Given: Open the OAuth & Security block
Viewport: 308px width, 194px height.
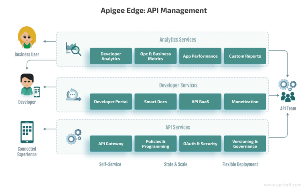Looking at the screenshot, I should (200, 144).
